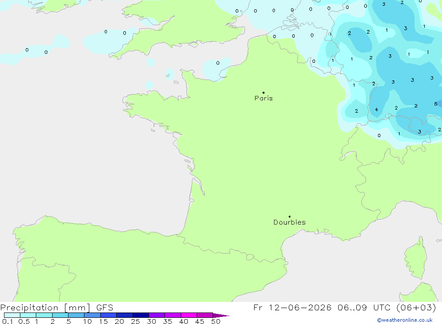Pick the 40–45 mm magenta legend swatch
Image resolution: width=442 pixels, height=324 pixels.
tap(189, 315)
